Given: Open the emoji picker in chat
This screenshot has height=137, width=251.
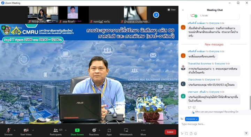Looking at the screenshot, I should (196, 134).
